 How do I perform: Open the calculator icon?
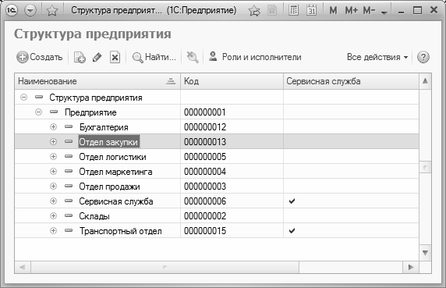pos(293,10)
